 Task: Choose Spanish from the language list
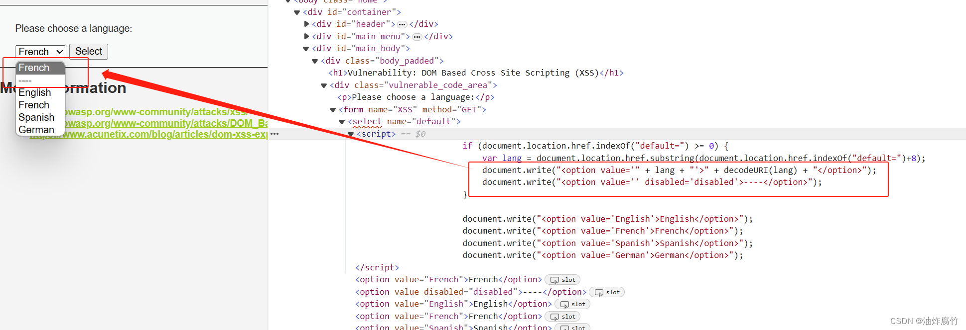coord(36,117)
